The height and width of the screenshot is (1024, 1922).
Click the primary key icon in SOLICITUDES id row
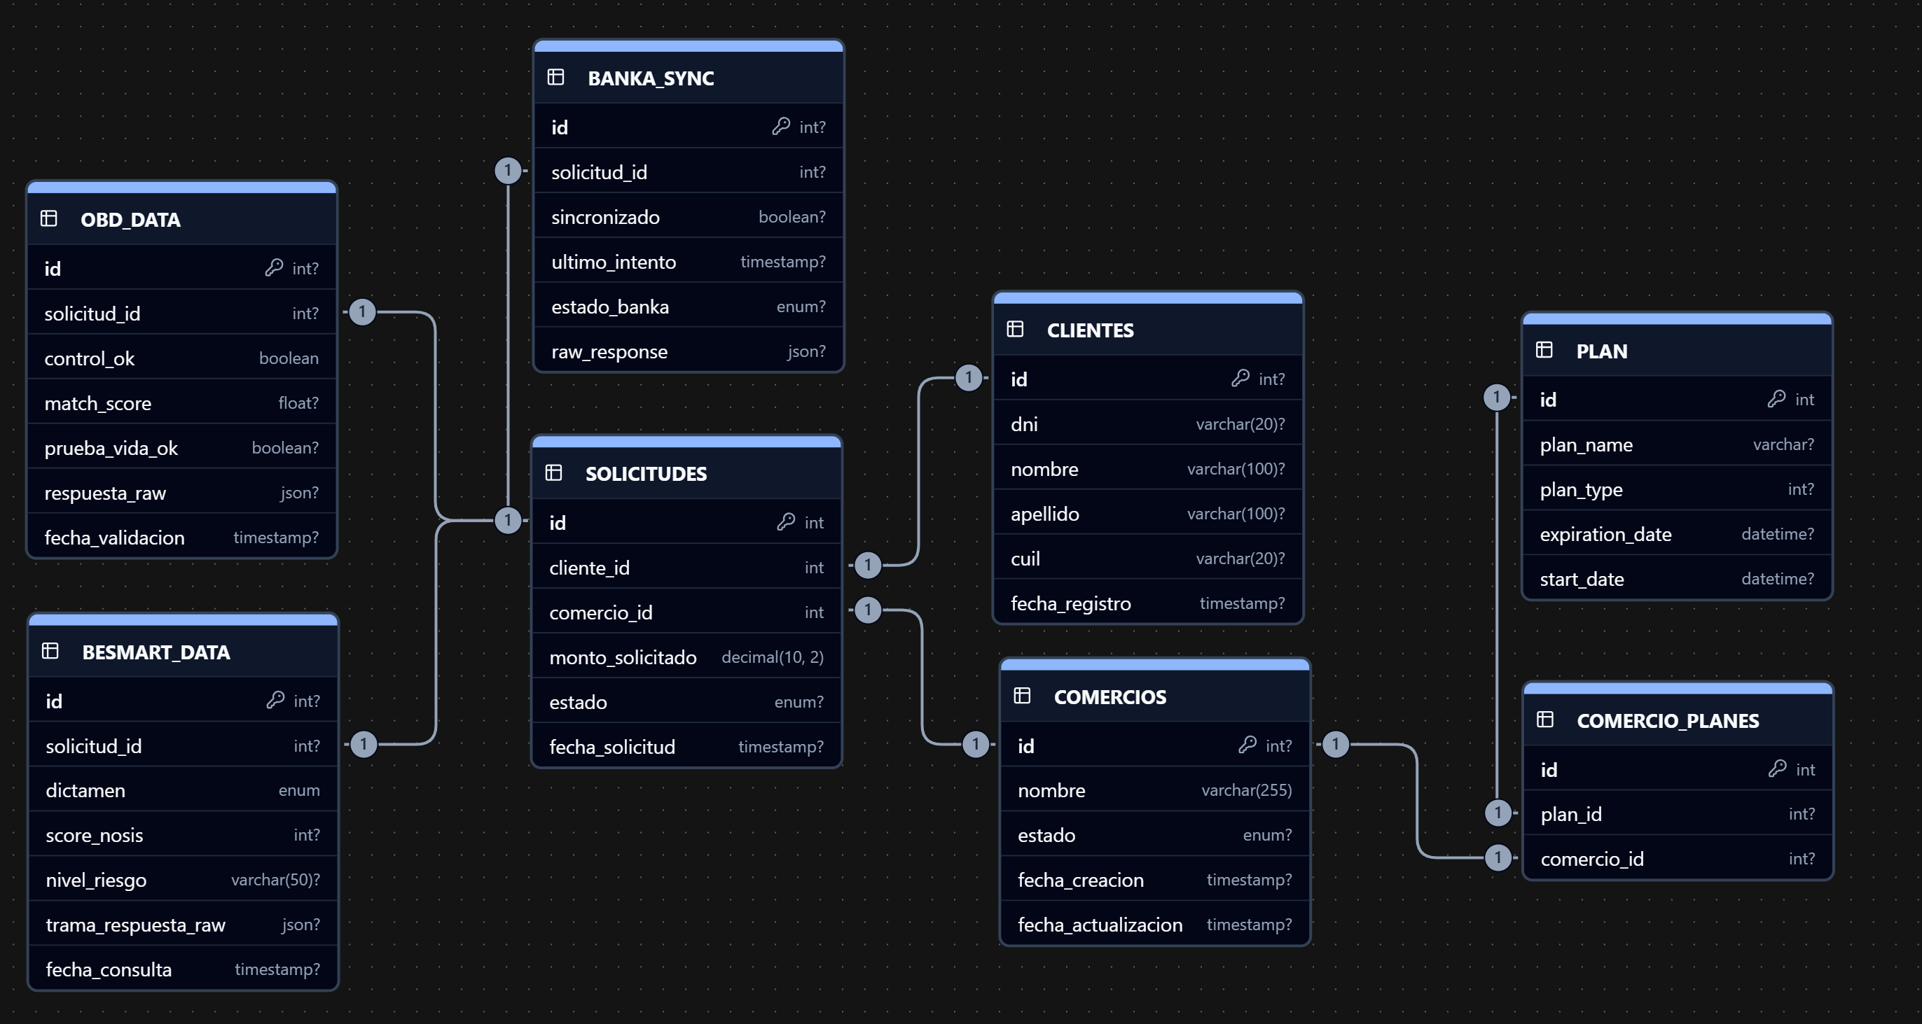[785, 521]
